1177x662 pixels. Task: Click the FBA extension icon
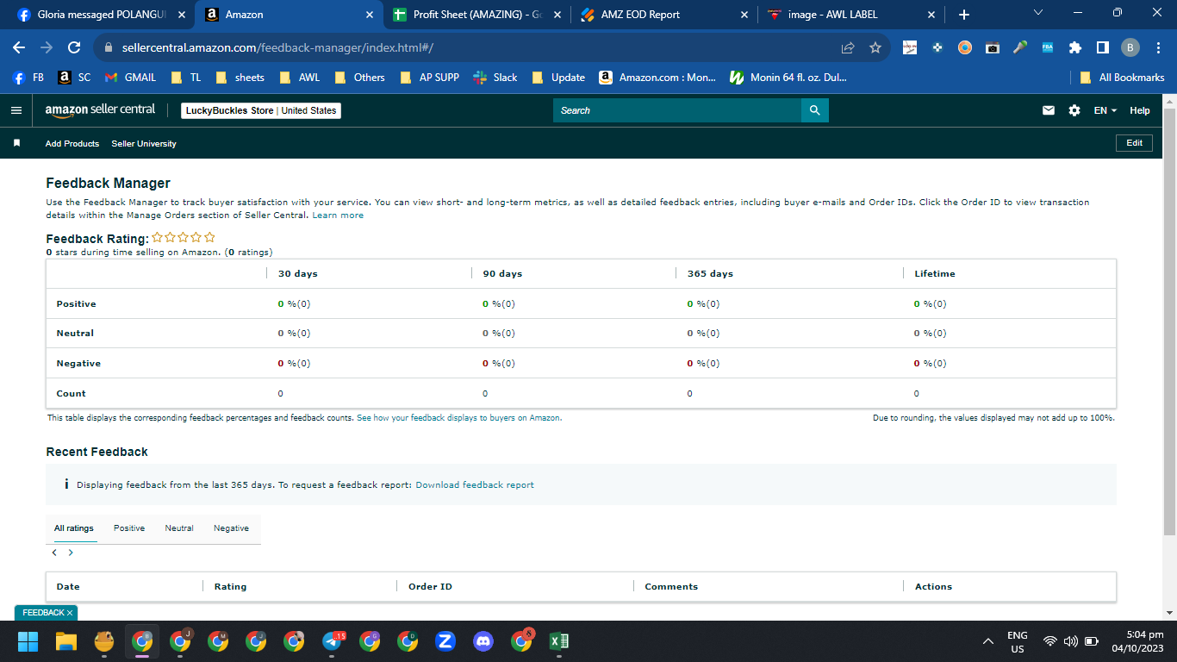(x=1048, y=48)
